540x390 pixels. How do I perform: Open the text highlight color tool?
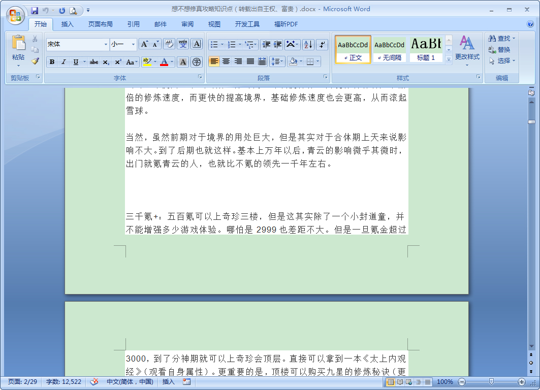click(147, 62)
